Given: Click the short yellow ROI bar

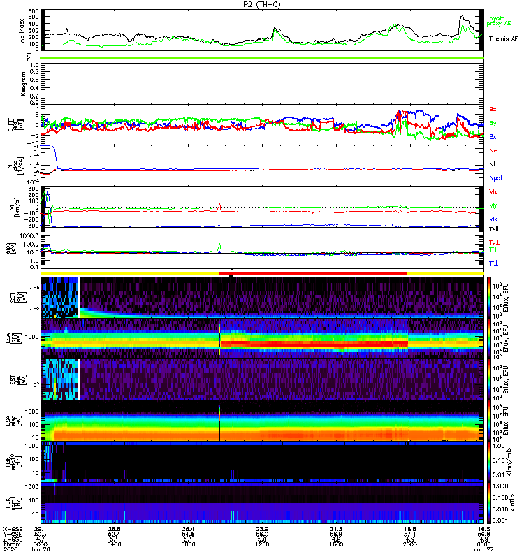Looking at the screenshot, I should (x=48, y=61).
